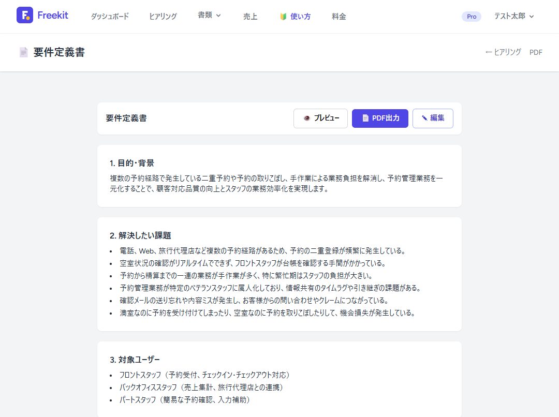Screen dimensions: 559x417
Task: Click the bullet starting 確認メールの送り忘れ
Action: [x=254, y=301]
